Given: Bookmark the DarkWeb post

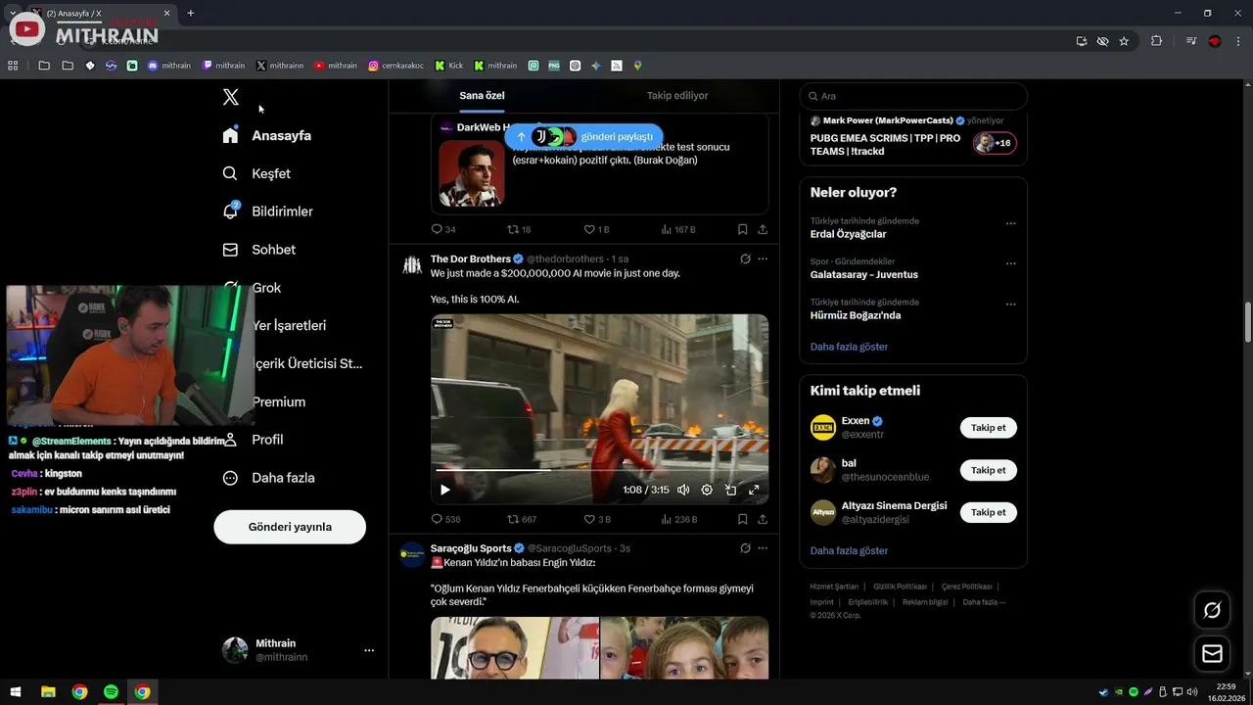Looking at the screenshot, I should 742,229.
